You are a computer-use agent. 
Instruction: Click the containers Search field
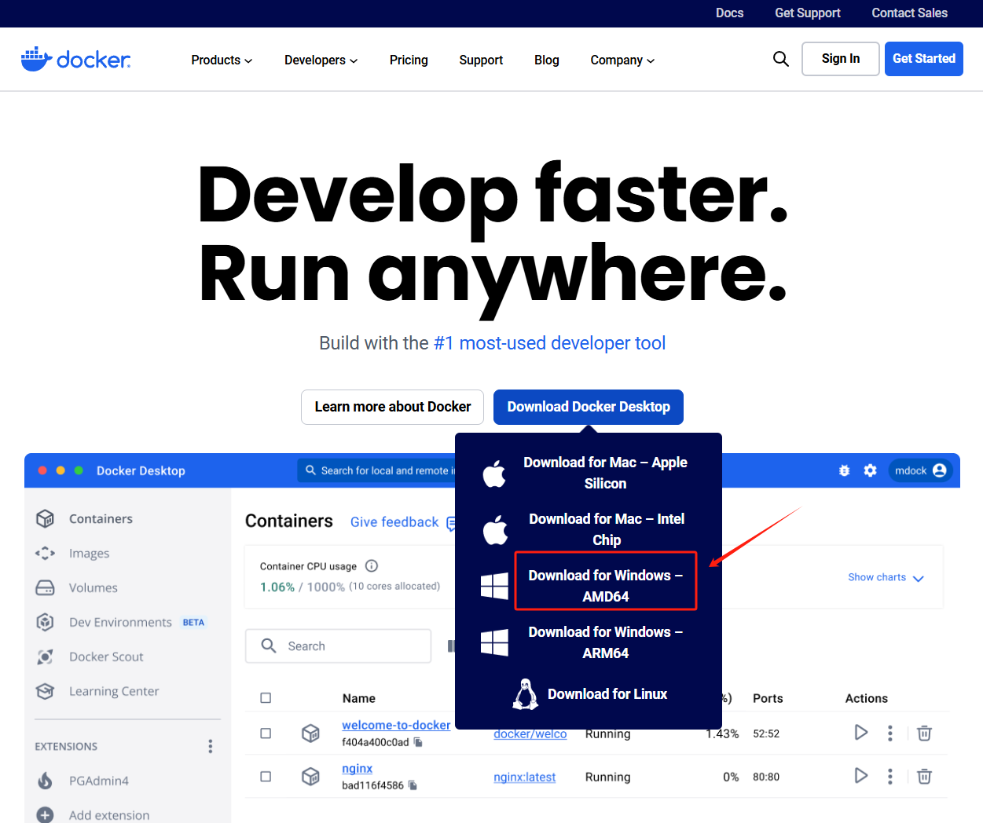[x=339, y=646]
